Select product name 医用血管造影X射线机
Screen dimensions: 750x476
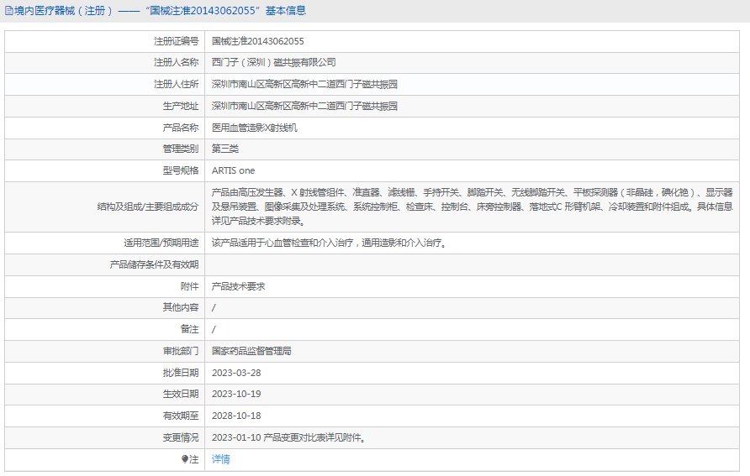255,128
